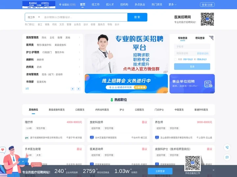Expand the 麻醉科 category arrow
Screen dimensions: 237x177
tap(79, 60)
